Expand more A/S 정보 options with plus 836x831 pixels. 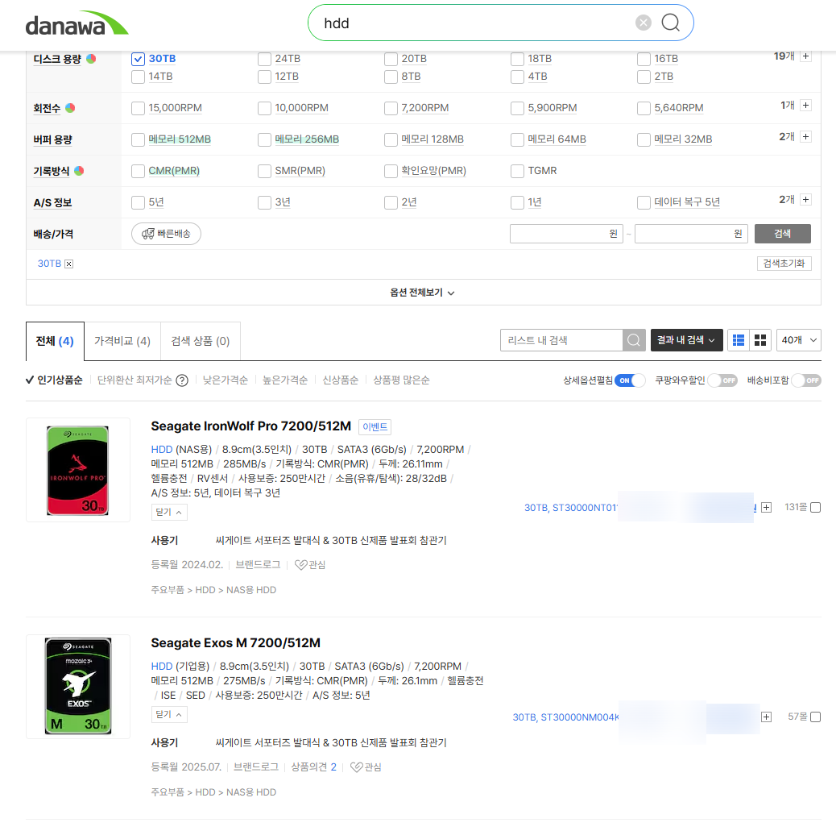[806, 200]
